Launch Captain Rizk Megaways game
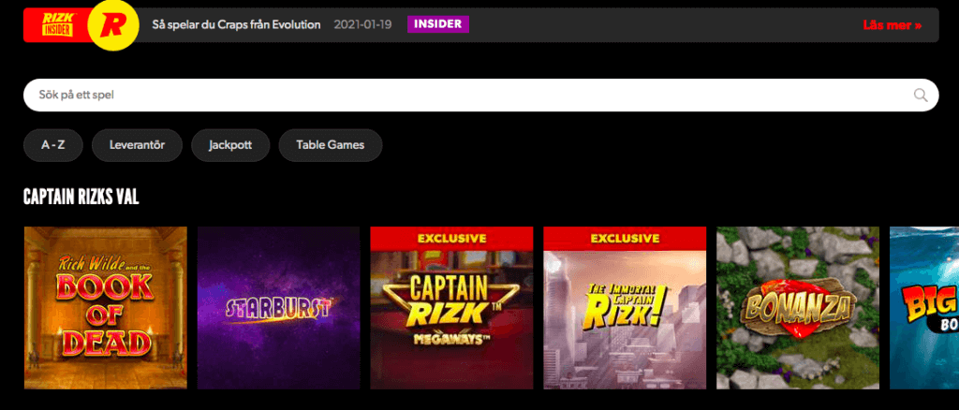Screen dimensions: 959x410 click(452, 308)
